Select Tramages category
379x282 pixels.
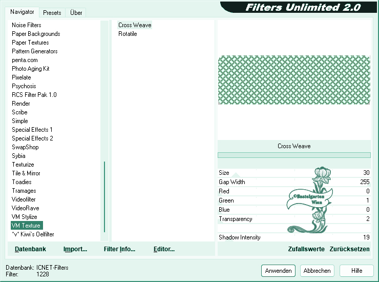(x=24, y=191)
